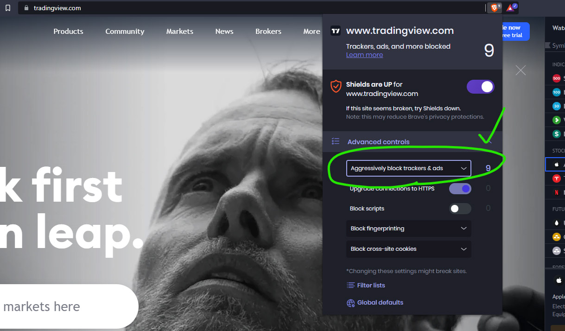565x331 pixels.
Task: Open the Products menu
Action: [68, 32]
